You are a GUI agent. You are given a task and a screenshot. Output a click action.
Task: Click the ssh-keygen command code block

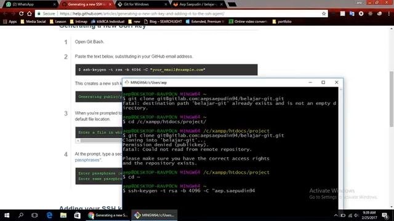pyautogui.click(x=166, y=69)
